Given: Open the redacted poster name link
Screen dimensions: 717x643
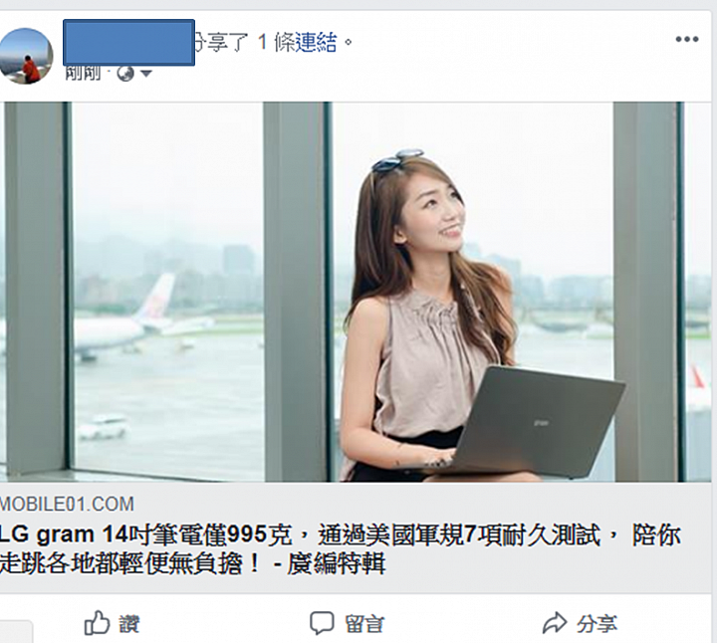Looking at the screenshot, I should pyautogui.click(x=128, y=43).
